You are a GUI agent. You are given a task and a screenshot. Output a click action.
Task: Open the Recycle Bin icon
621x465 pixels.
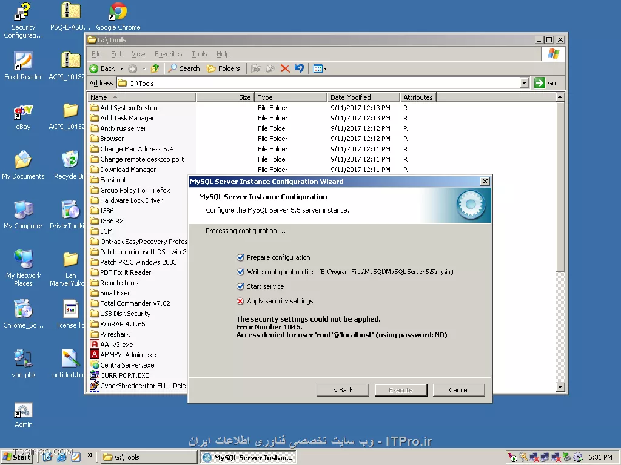(70, 165)
